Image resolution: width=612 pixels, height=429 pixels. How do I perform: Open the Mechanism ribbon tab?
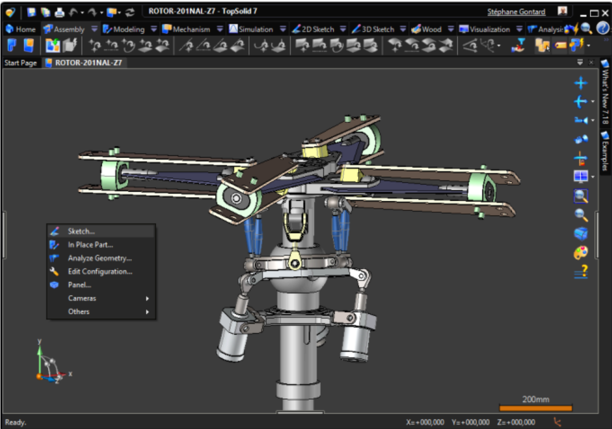pyautogui.click(x=187, y=29)
